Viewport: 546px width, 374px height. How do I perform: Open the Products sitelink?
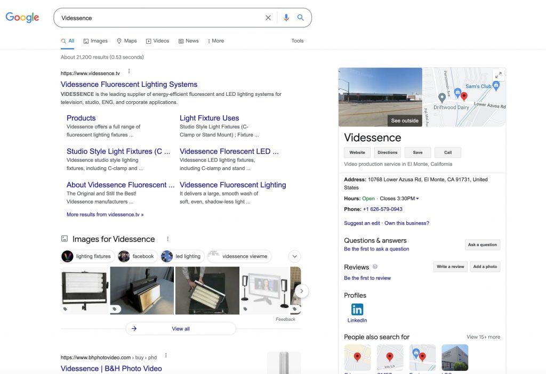(81, 118)
